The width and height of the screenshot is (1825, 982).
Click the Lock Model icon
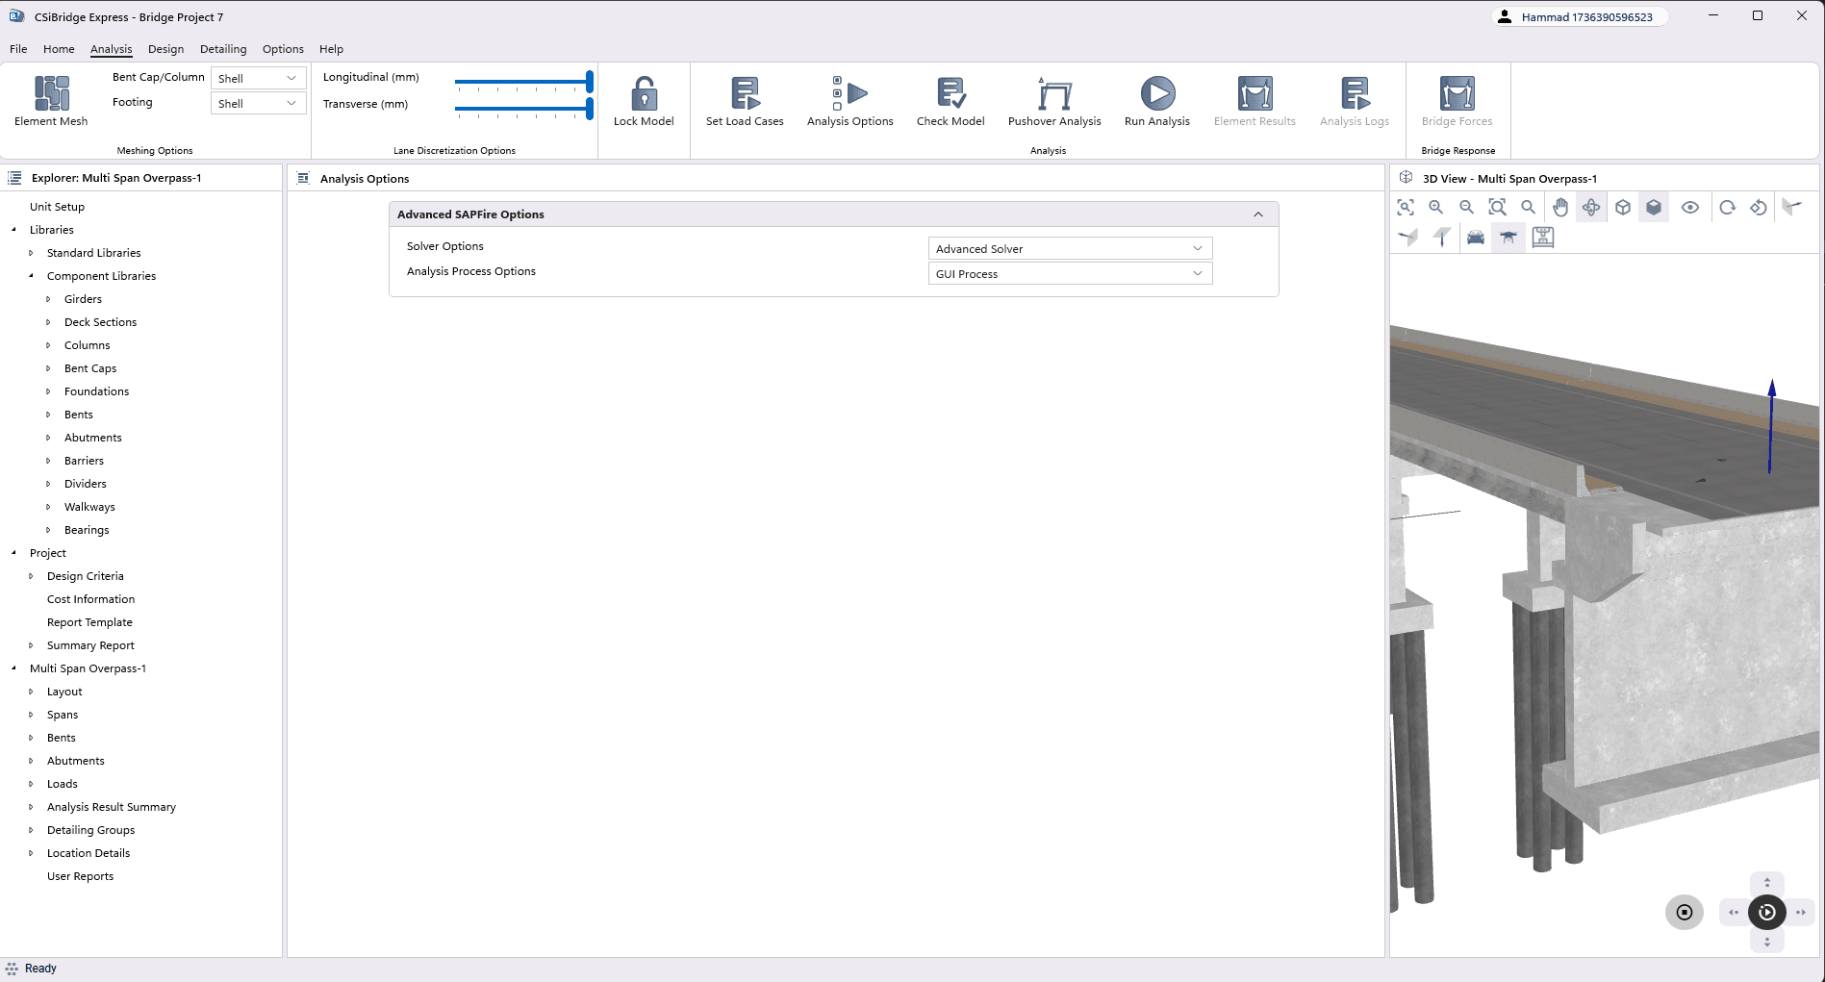click(643, 100)
